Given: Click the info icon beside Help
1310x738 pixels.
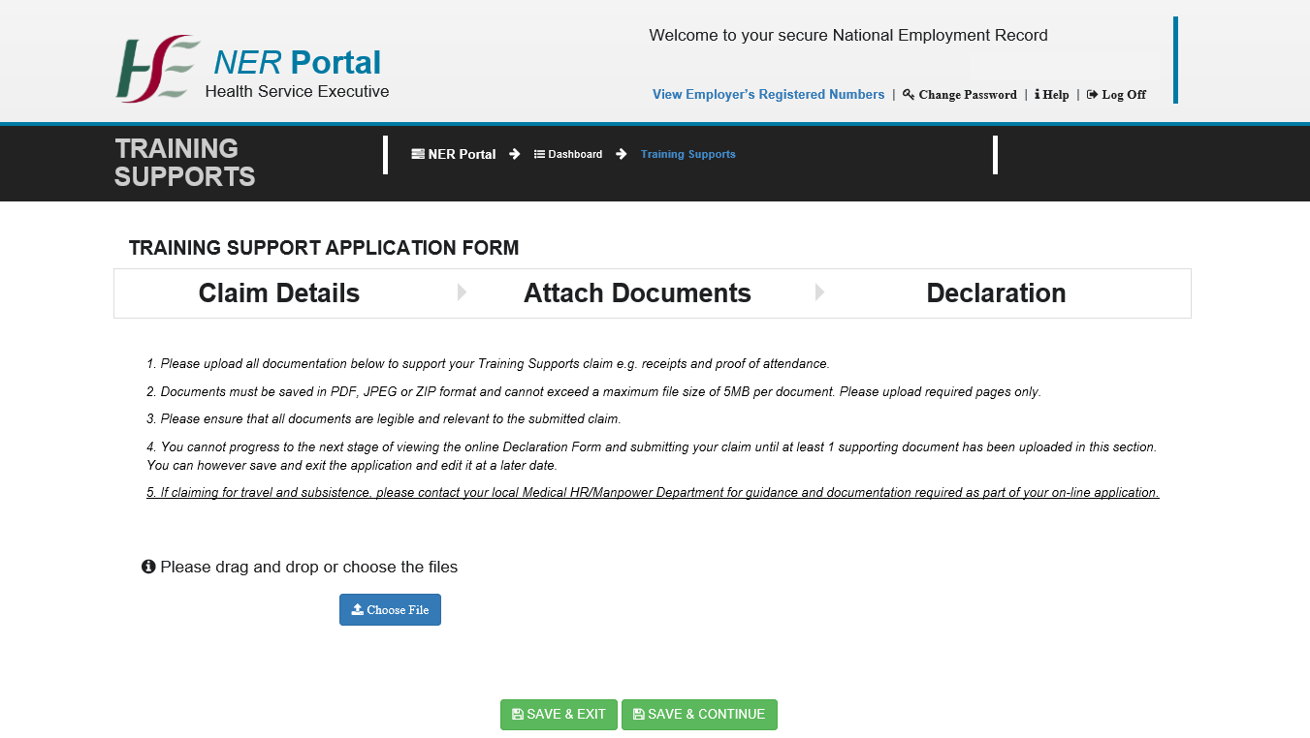Looking at the screenshot, I should click(1037, 95).
